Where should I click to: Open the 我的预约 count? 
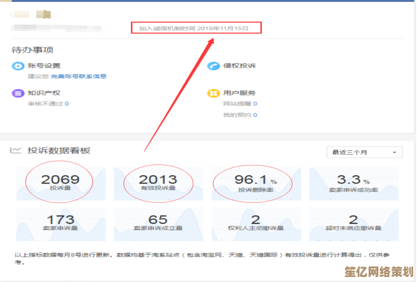(x=255, y=115)
